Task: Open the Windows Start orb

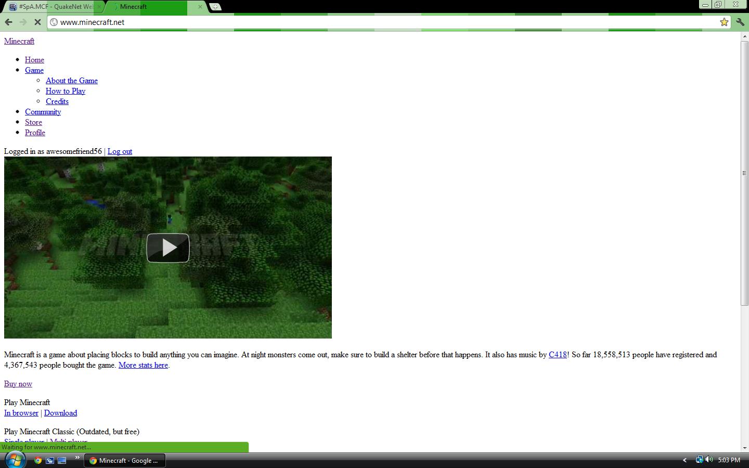Action: 15,460
